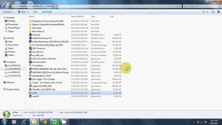Open the view options dropdown arrow
Image resolution: width=222 pixels, height=125 pixels.
coord(207,12)
